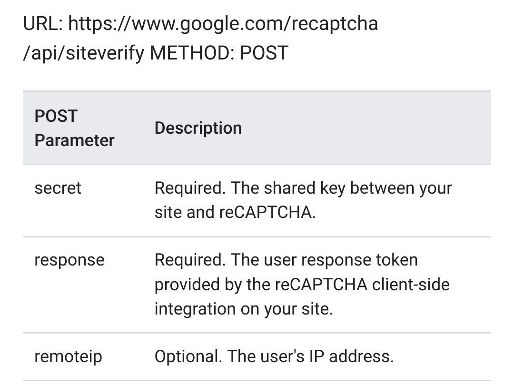
Task: Click the secret description about shared key
Action: (x=303, y=200)
